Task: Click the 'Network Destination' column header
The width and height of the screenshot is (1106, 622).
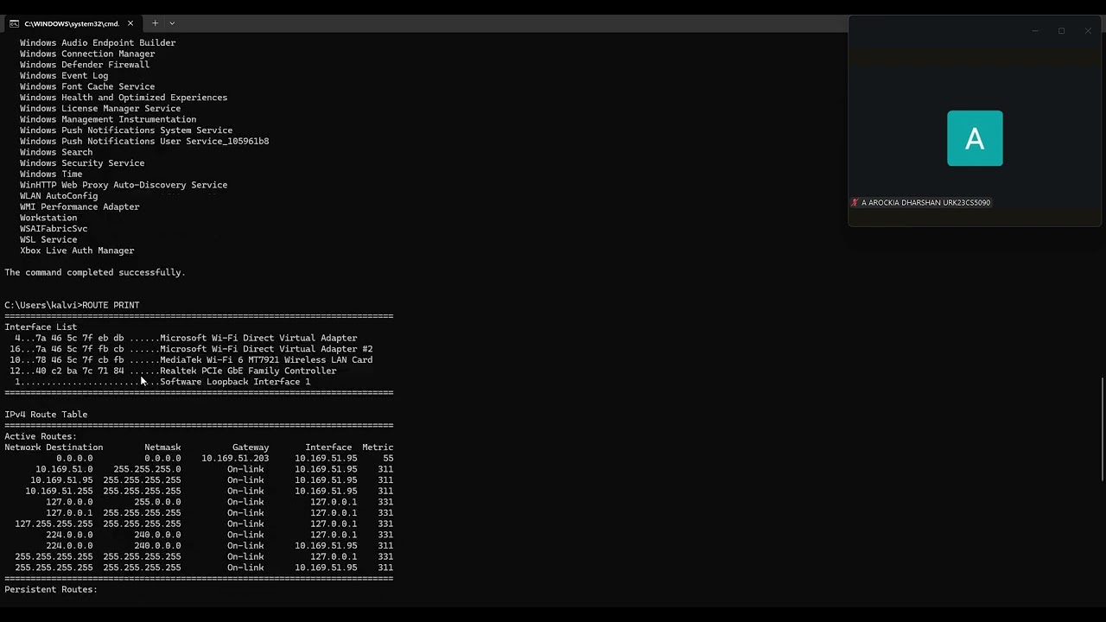Action: pyautogui.click(x=54, y=447)
